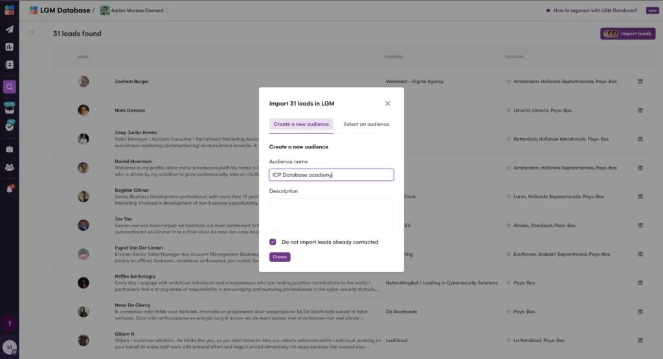Click the question mark help icon

[x=9, y=323]
